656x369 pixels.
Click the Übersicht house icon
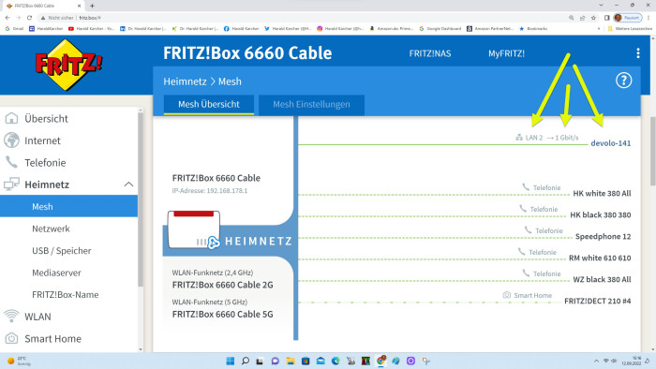pyautogui.click(x=11, y=118)
